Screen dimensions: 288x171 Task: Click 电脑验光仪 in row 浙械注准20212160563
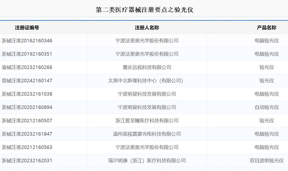(267, 147)
